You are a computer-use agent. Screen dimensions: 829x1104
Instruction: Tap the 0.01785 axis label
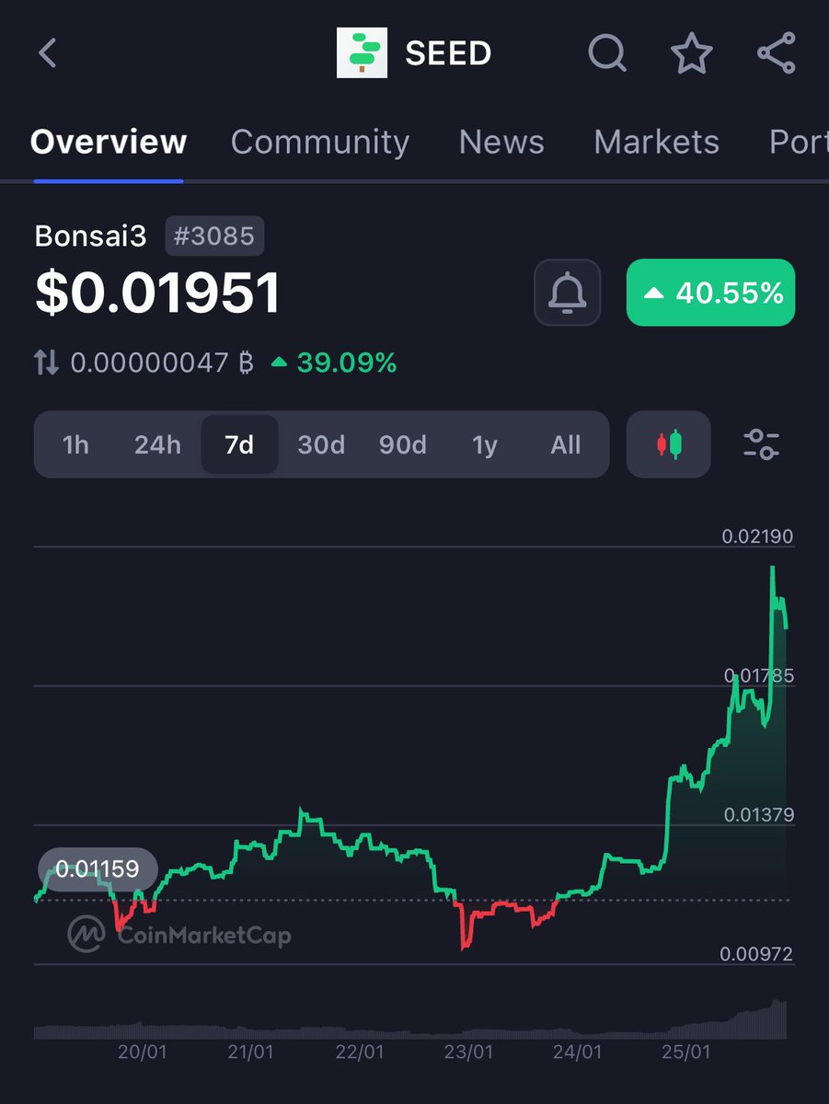(x=758, y=675)
